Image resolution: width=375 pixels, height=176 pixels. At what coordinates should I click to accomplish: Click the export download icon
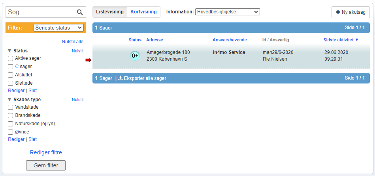[x=121, y=78]
